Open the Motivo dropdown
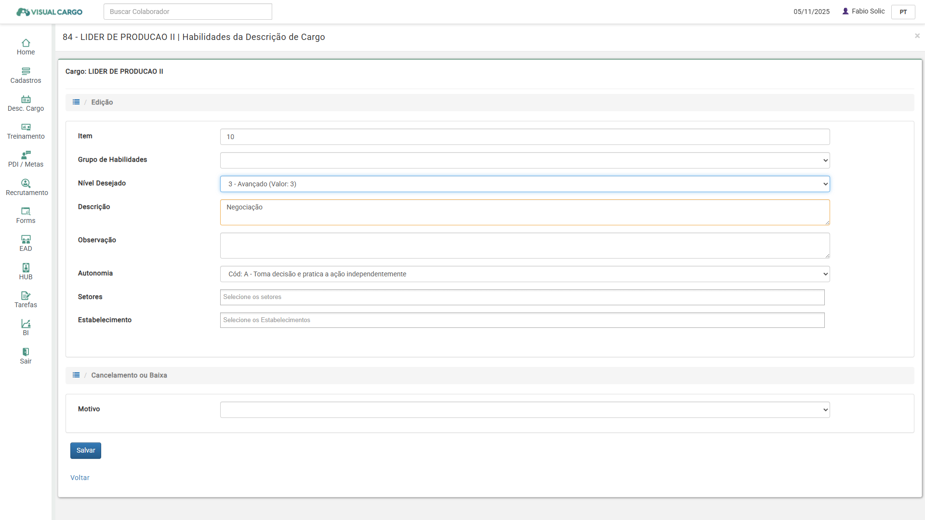This screenshot has height=520, width=925. (x=525, y=410)
